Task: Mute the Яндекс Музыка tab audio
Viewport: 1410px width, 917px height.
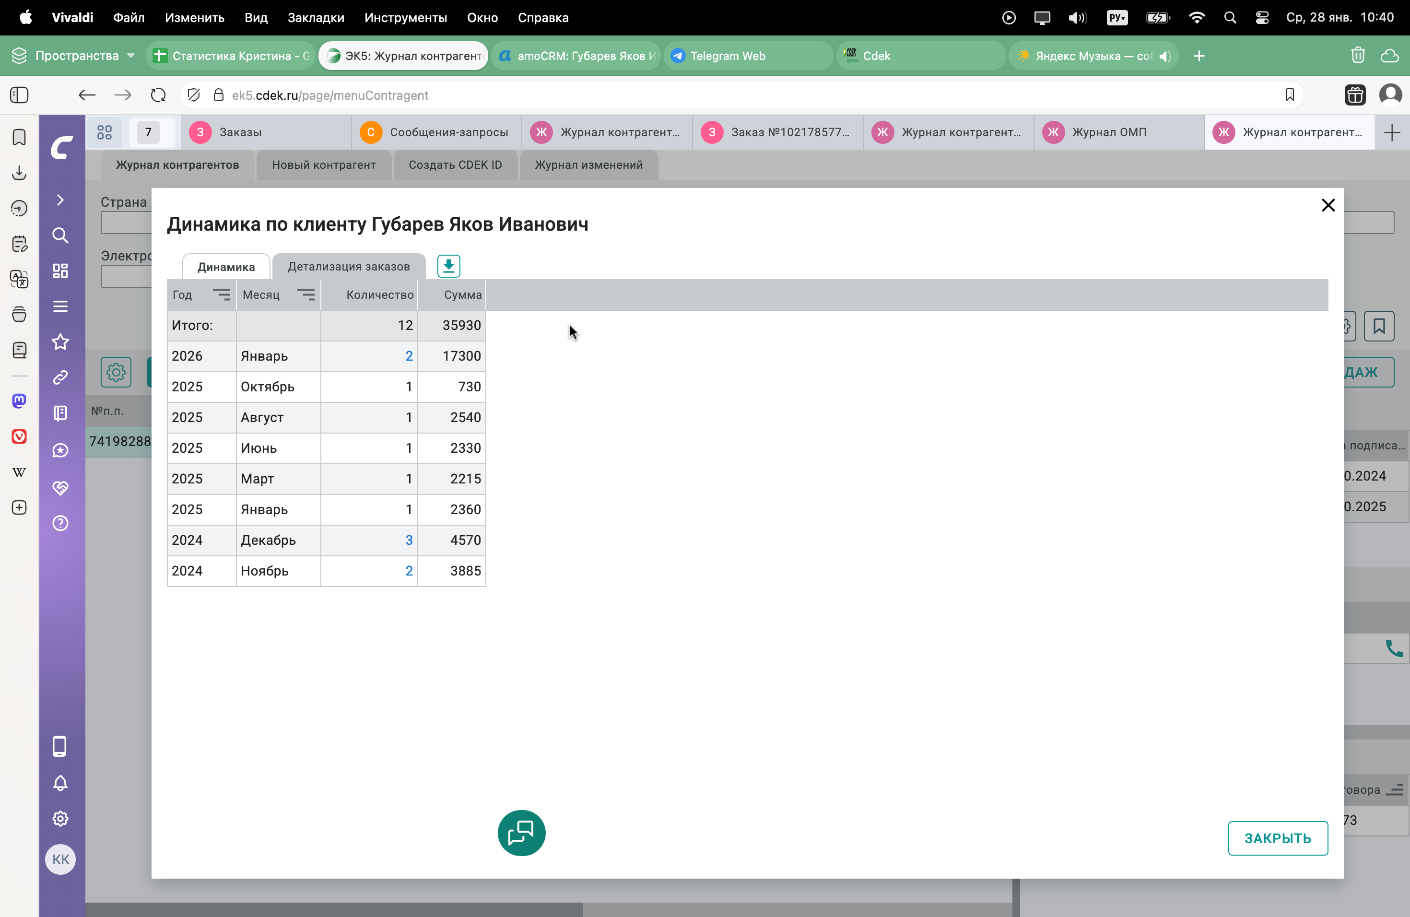Action: pos(1165,56)
